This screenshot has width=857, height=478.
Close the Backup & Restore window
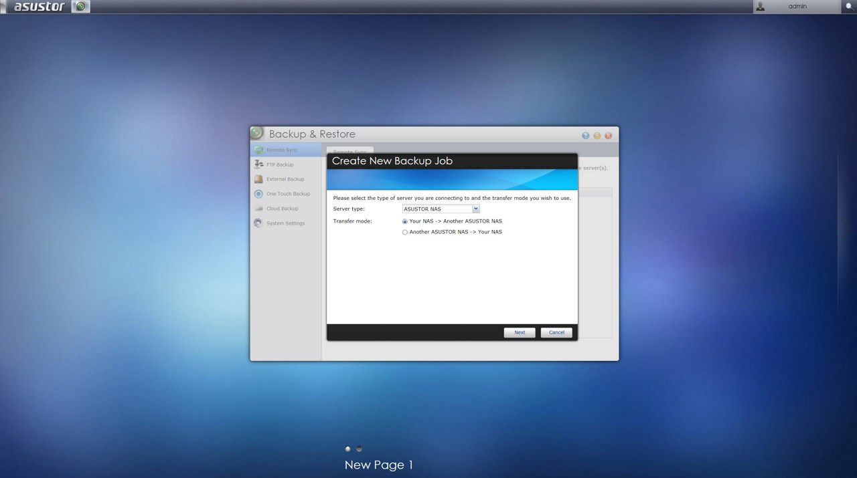(x=609, y=136)
